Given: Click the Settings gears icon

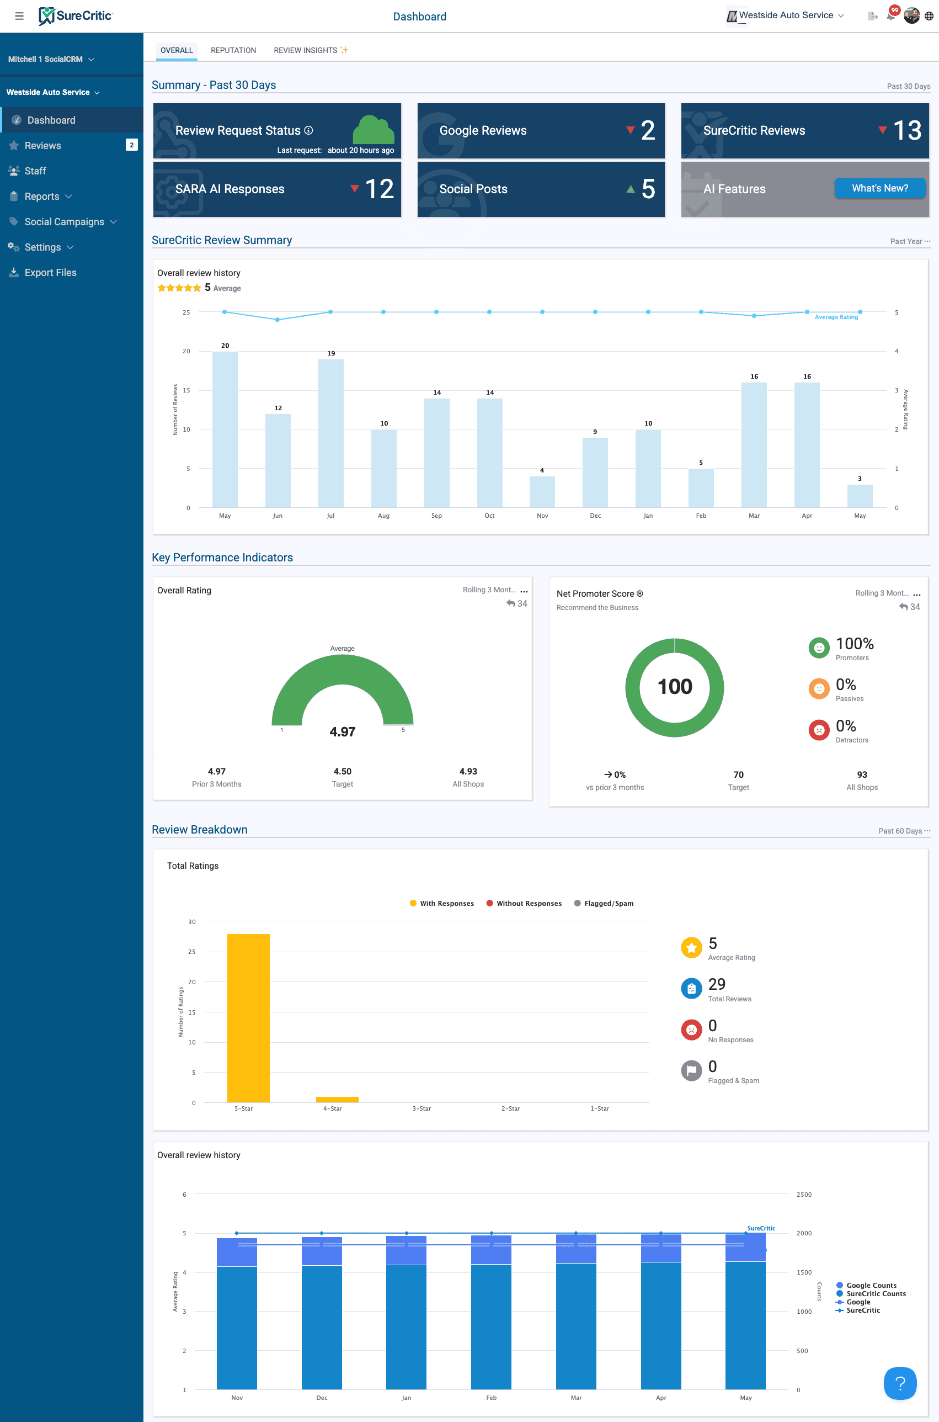Looking at the screenshot, I should (13, 247).
